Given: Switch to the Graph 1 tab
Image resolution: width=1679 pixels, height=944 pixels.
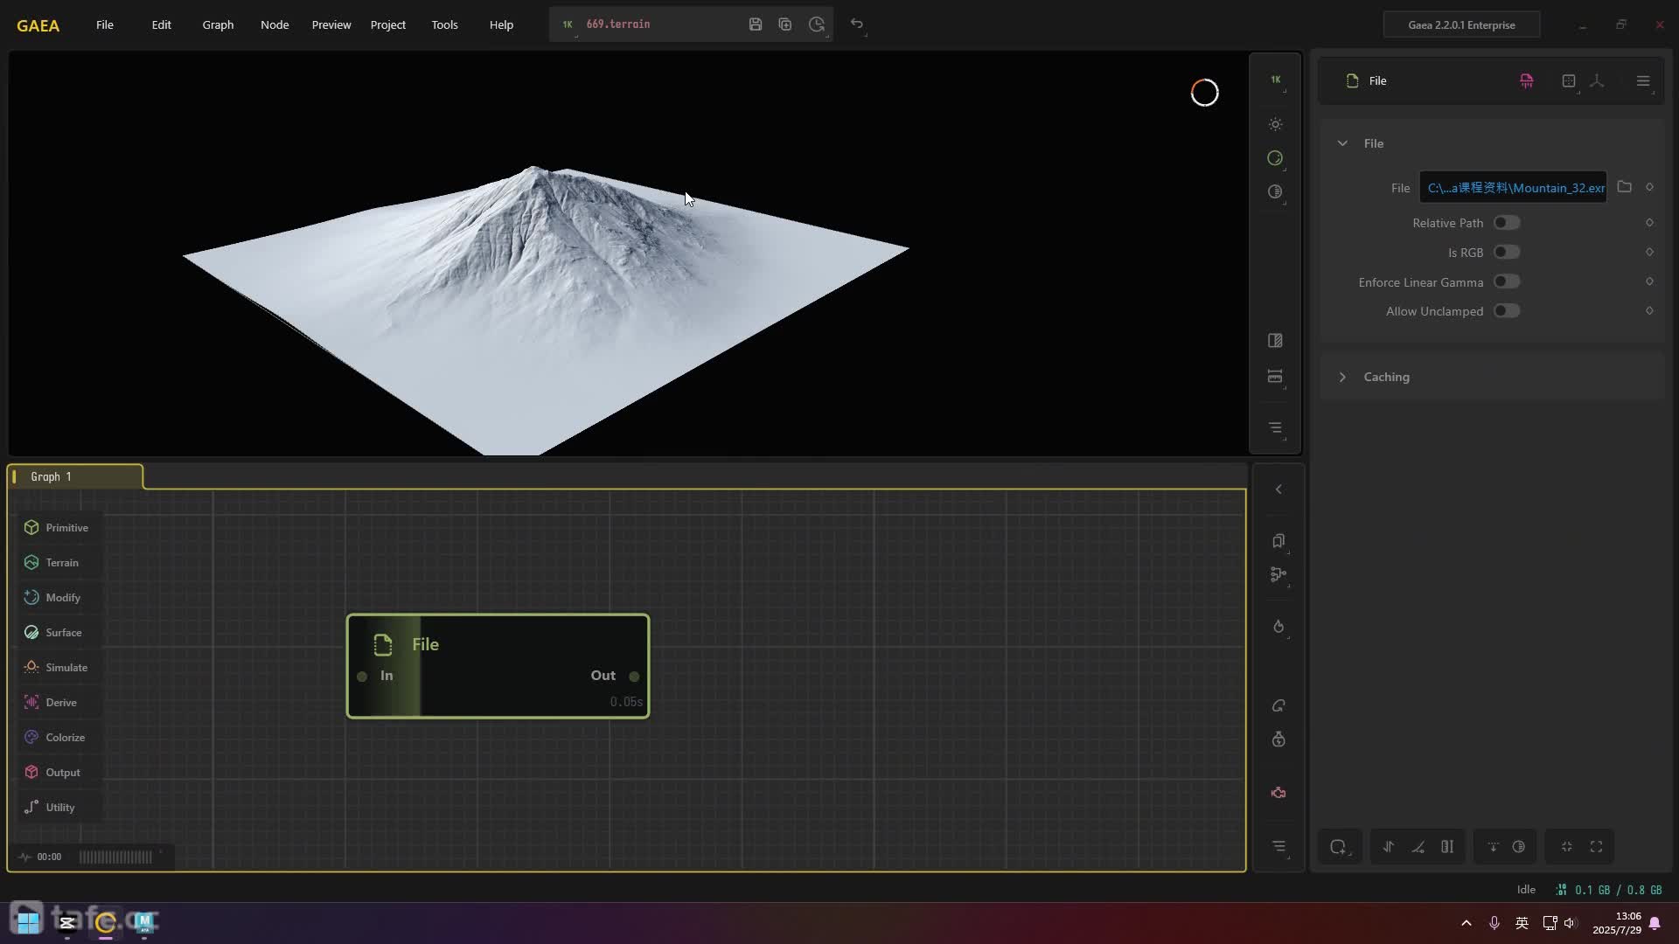Looking at the screenshot, I should click(51, 476).
